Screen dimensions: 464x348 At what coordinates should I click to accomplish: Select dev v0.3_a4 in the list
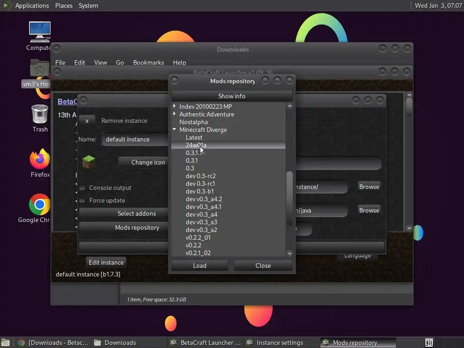point(202,214)
